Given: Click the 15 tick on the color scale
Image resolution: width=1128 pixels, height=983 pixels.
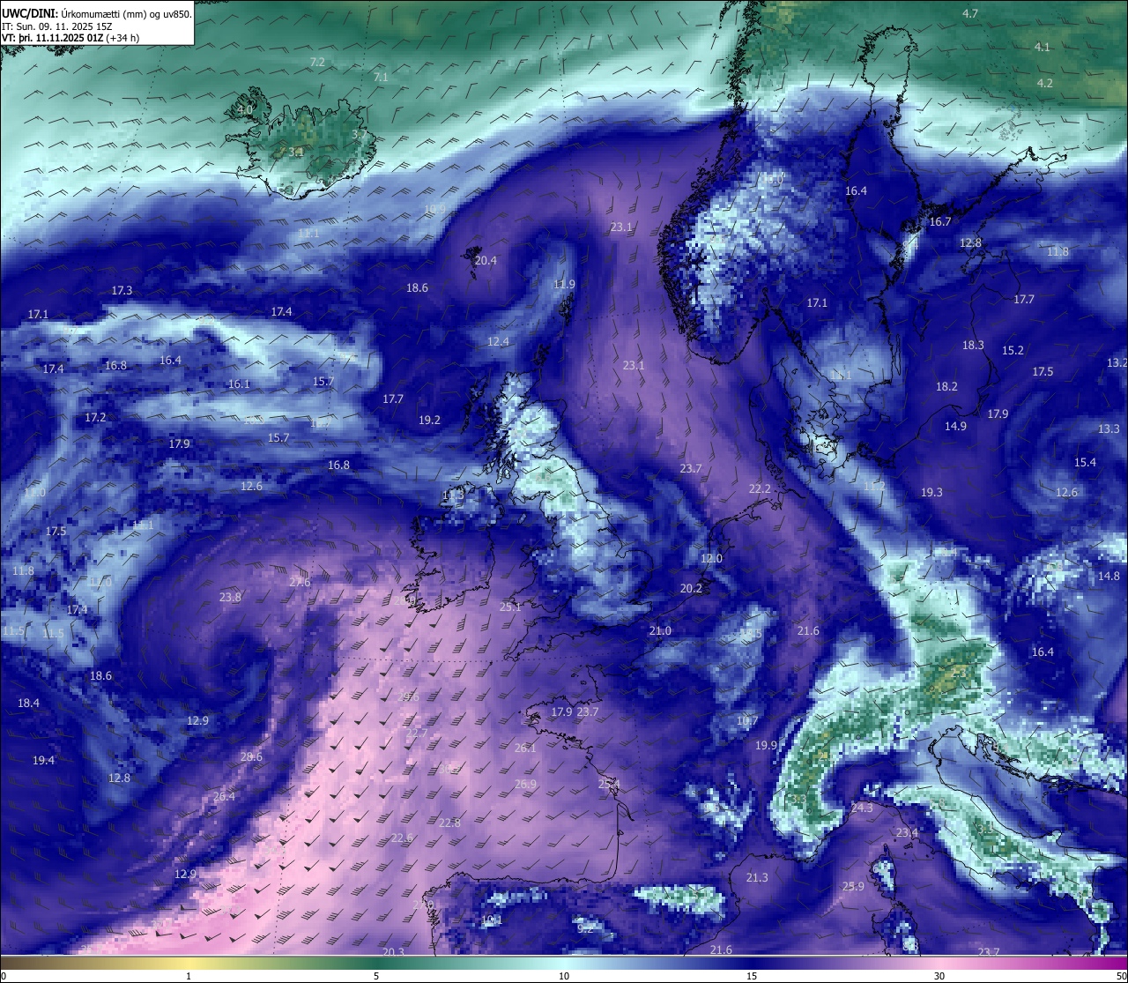Looking at the screenshot, I should click(x=752, y=976).
